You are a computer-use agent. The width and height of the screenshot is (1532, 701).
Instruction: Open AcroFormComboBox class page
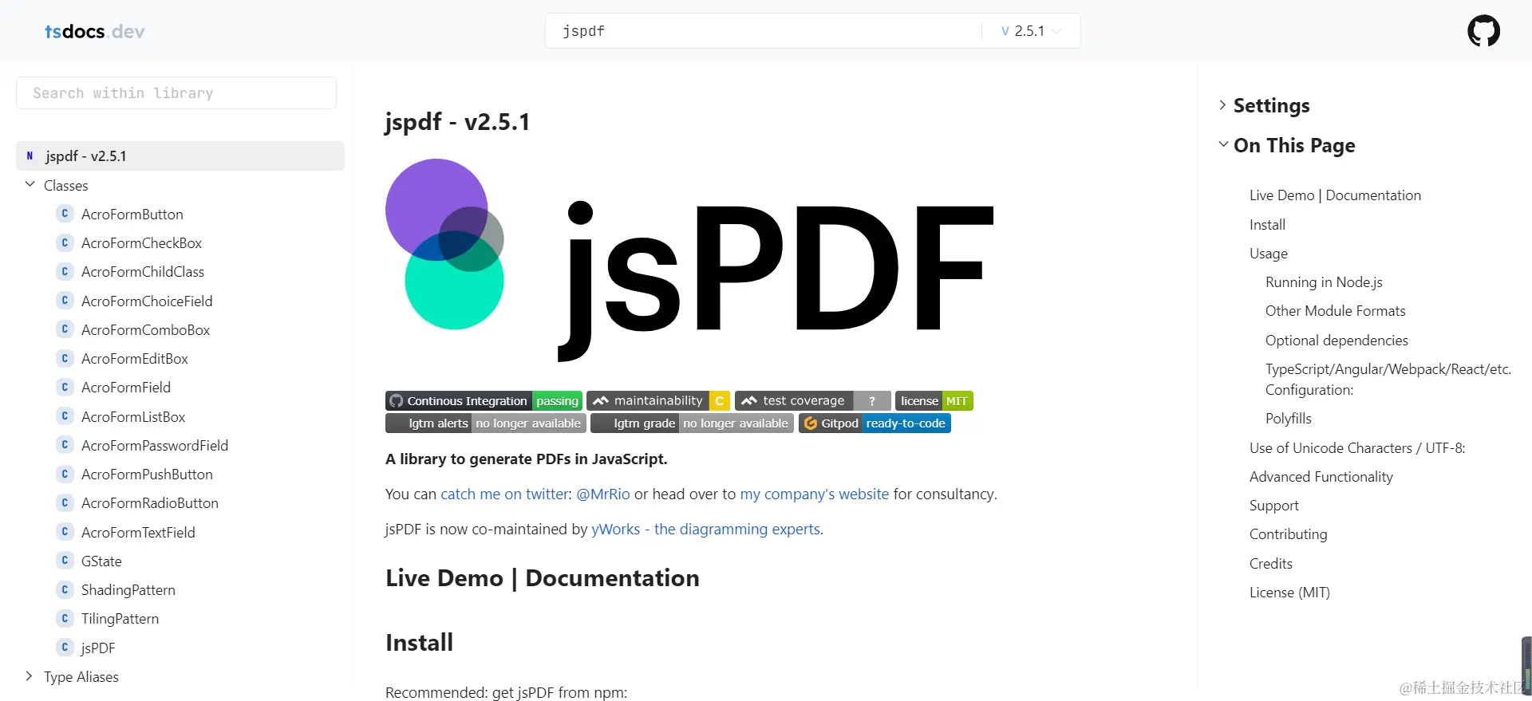point(145,330)
